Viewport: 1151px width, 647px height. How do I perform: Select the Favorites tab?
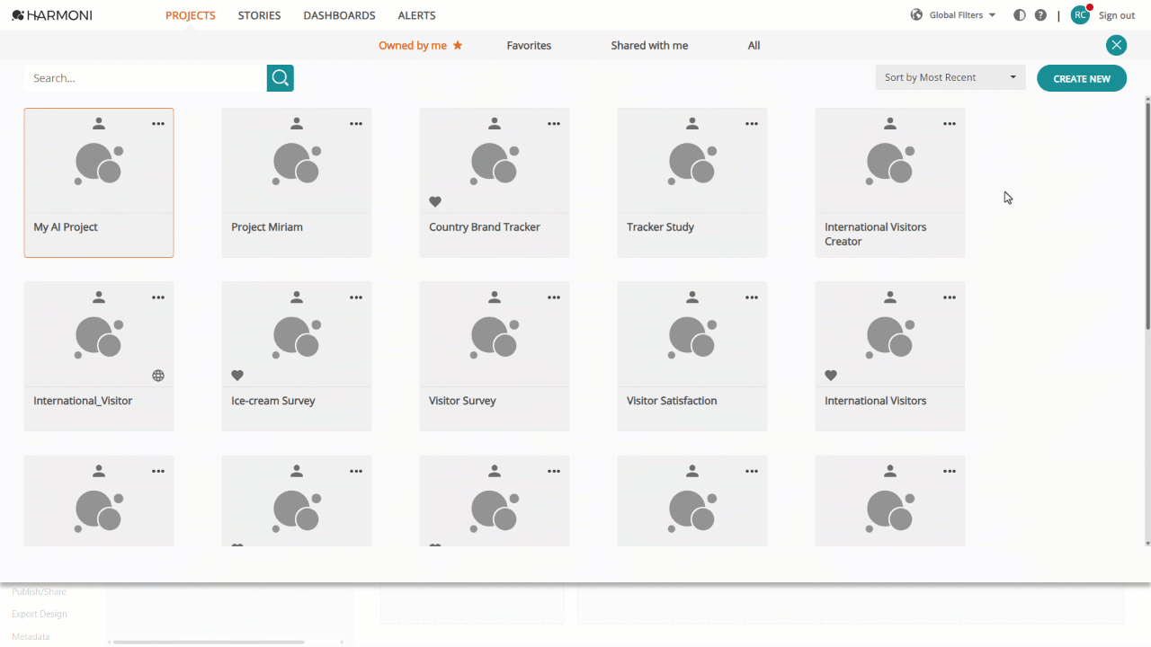(x=529, y=45)
